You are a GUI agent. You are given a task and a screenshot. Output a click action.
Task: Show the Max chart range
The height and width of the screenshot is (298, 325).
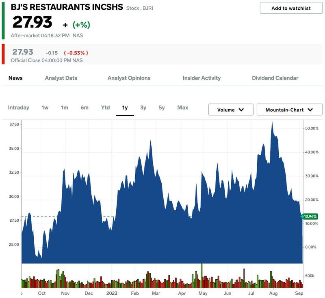point(183,108)
